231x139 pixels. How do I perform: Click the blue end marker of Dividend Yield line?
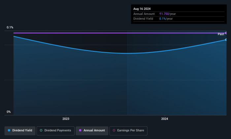pos(226,40)
